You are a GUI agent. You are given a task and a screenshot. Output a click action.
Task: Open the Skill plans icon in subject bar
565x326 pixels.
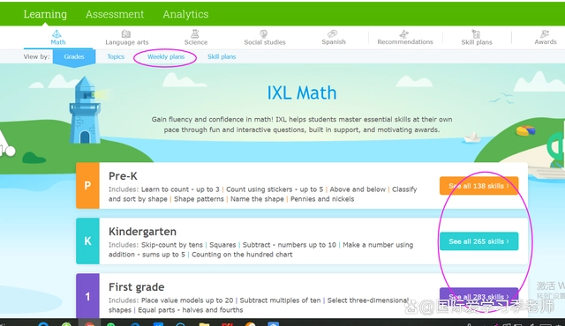click(476, 33)
